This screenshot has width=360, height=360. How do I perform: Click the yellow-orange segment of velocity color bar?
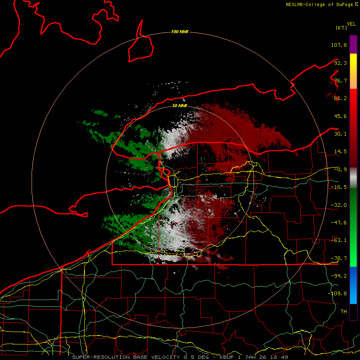click(353, 71)
